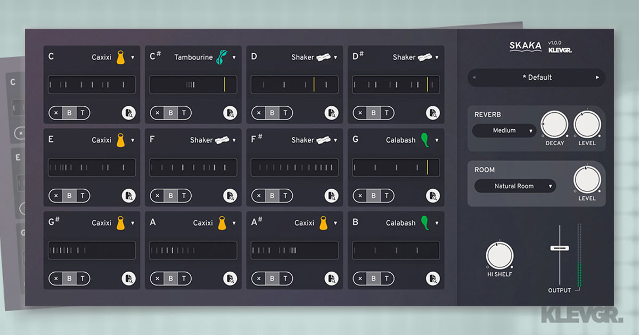639x335 pixels.
Task: Toggle the X mode button in slot C
Action: [56, 113]
